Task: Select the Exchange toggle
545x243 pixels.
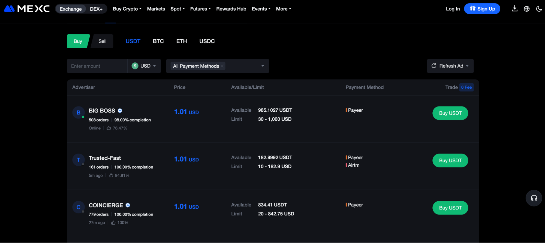Action: [71, 9]
